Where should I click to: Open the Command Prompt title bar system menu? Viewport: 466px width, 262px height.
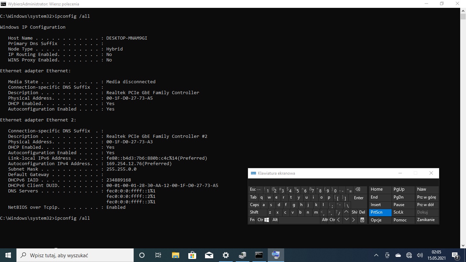pos(3,4)
